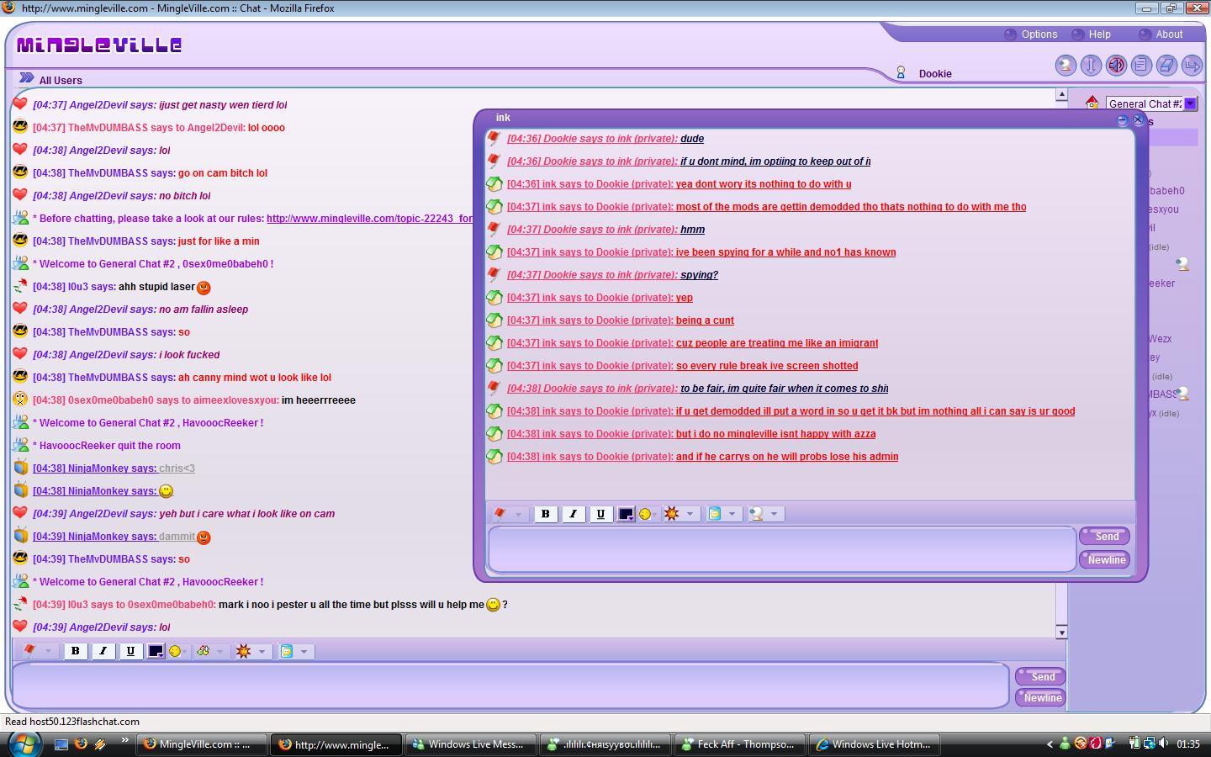Click the private chat message input box
Screen dimensions: 1211x757
pos(782,549)
